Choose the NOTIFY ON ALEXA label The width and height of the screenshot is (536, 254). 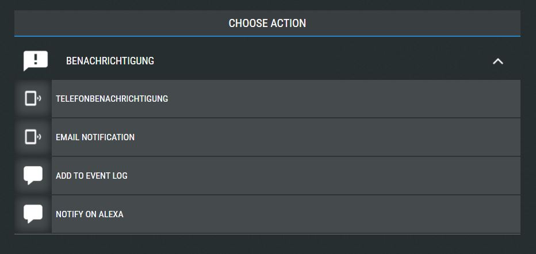coord(90,214)
